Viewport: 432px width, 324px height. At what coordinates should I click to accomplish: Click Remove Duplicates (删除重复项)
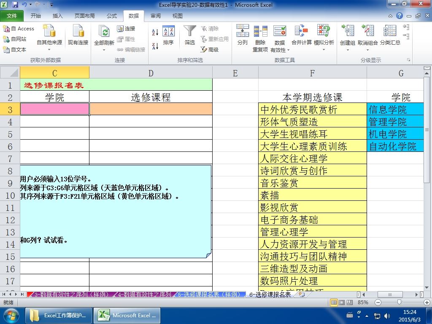(x=260, y=38)
